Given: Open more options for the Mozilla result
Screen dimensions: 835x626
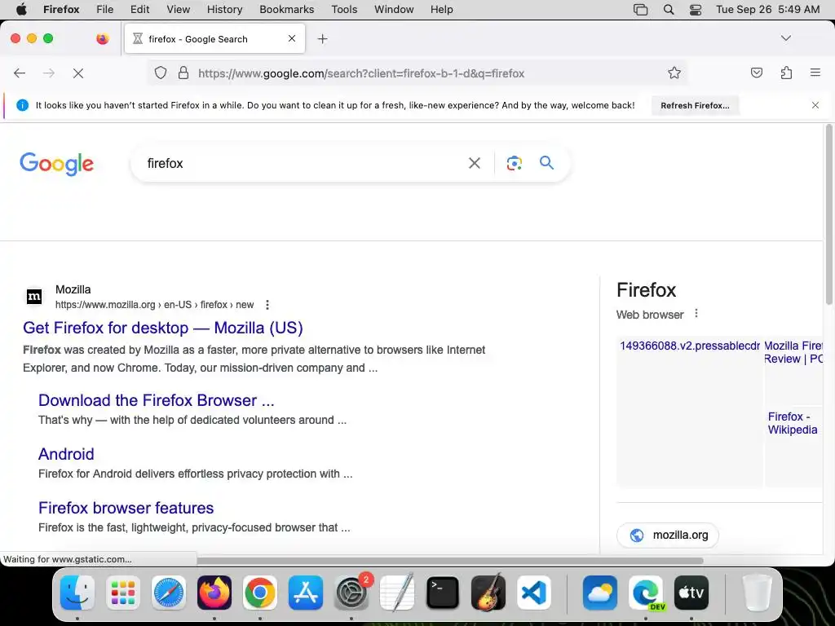Looking at the screenshot, I should coord(267,305).
